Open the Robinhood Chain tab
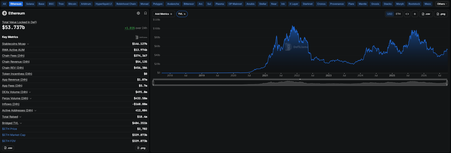 [x=126, y=4]
